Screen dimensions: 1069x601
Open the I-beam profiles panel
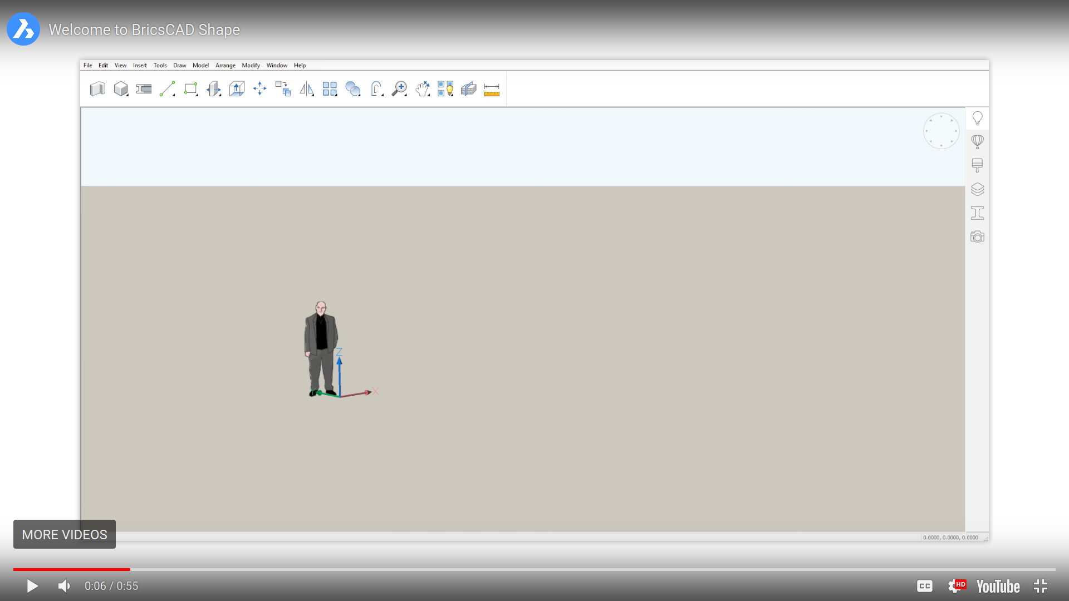point(977,213)
